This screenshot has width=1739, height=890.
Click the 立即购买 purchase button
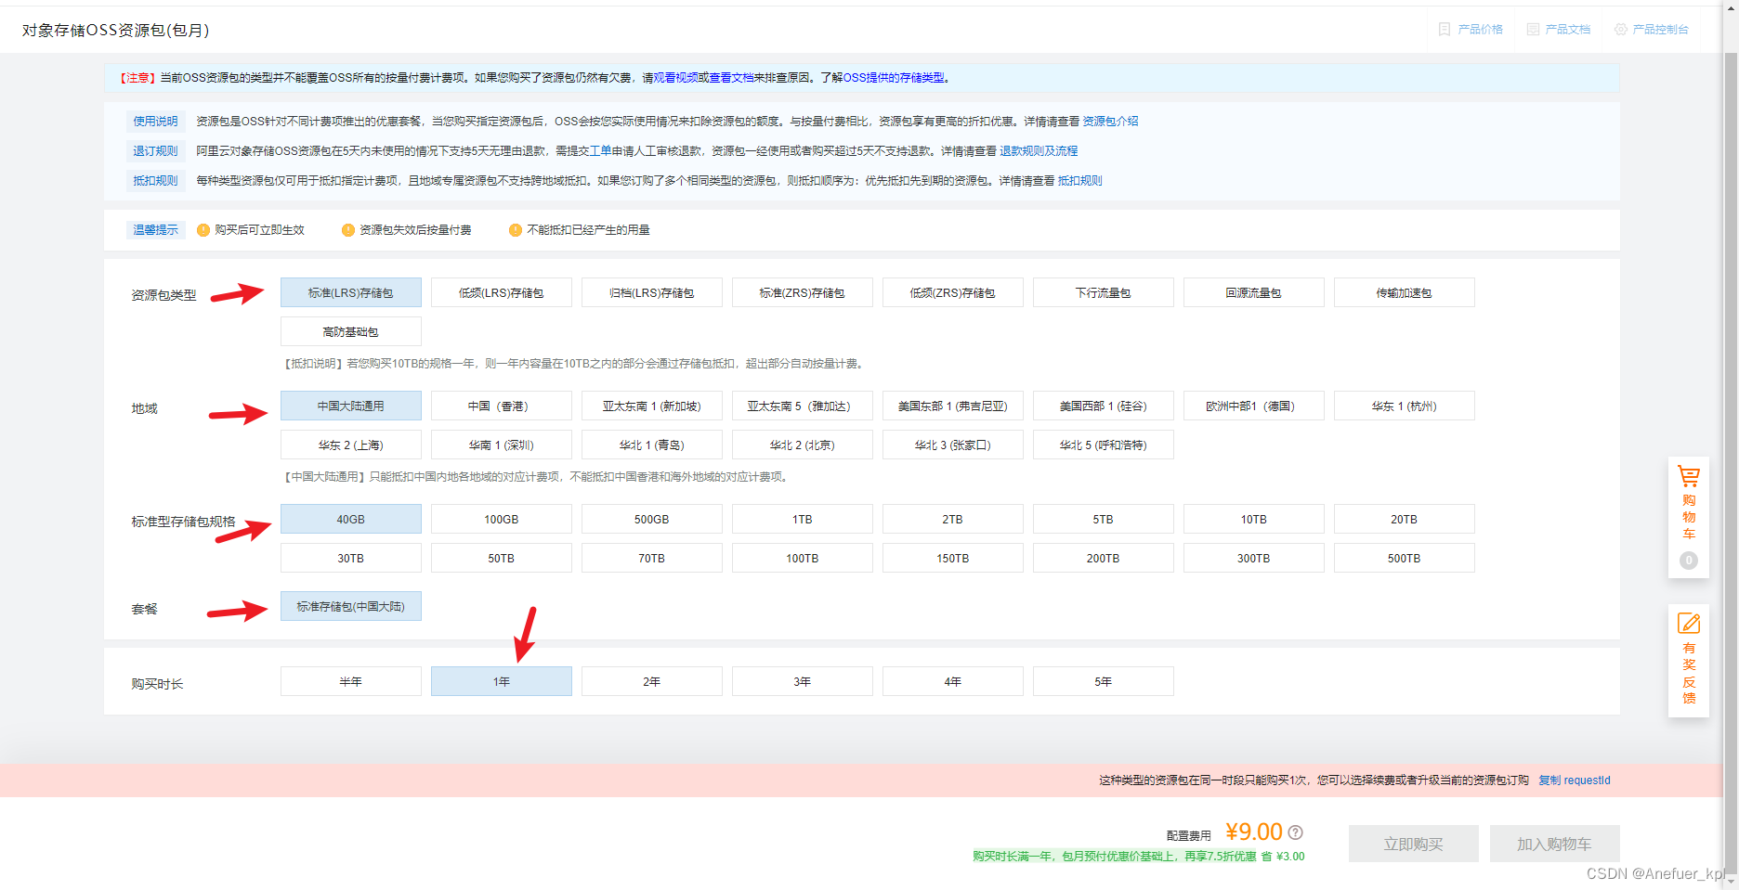[1413, 843]
